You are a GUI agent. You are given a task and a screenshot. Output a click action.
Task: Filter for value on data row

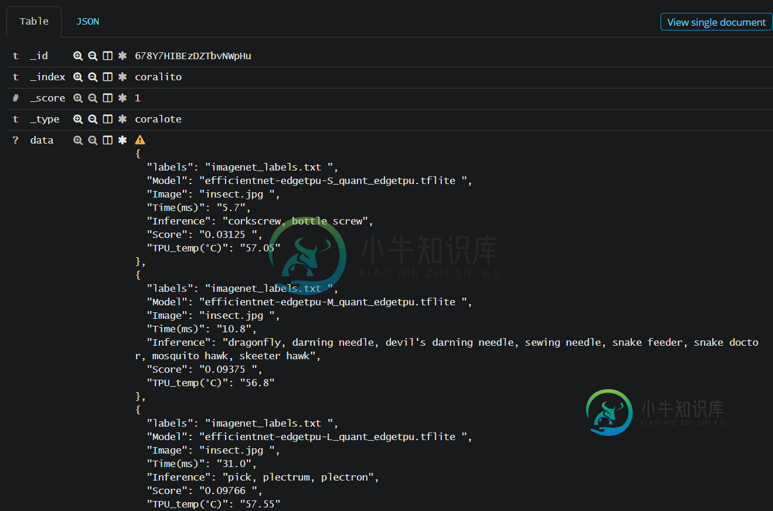[78, 140]
